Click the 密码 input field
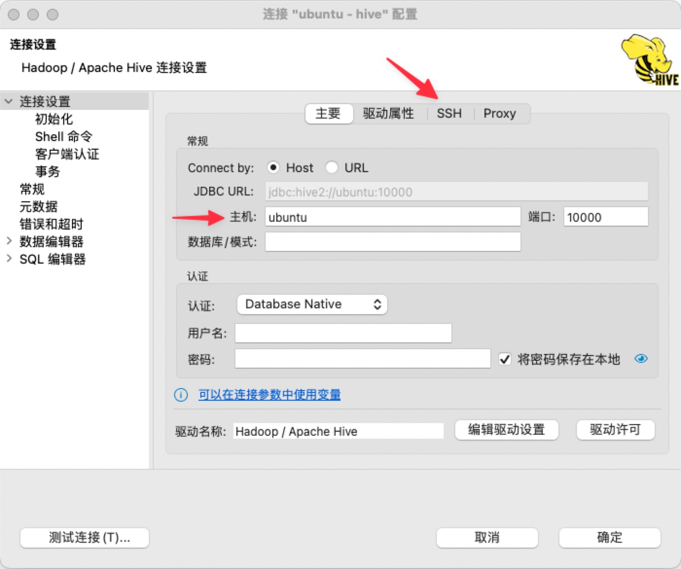The image size is (681, 569). [x=363, y=358]
